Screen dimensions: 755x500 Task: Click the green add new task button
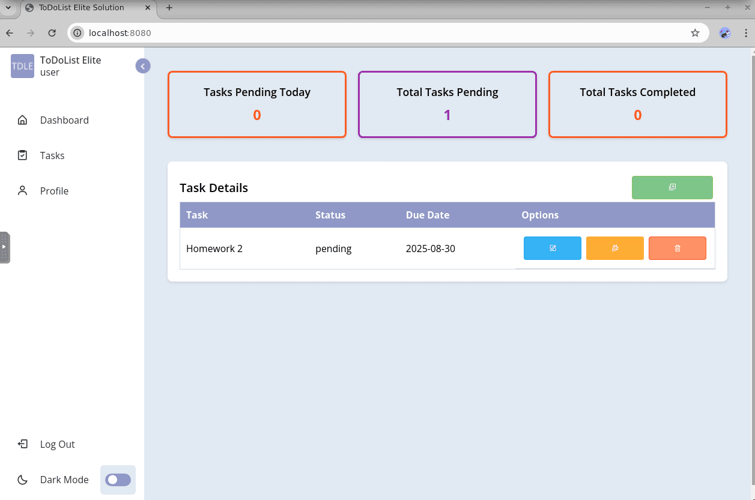672,187
